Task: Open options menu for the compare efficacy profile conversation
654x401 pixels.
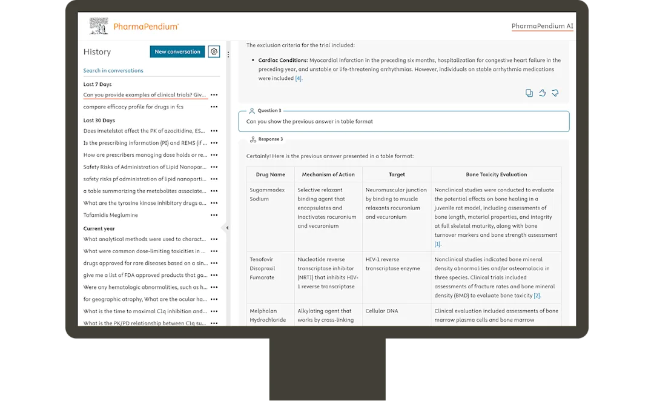Action: (214, 107)
